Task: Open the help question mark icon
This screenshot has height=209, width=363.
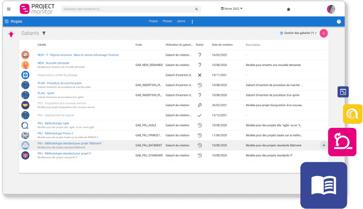Action: click(x=339, y=21)
